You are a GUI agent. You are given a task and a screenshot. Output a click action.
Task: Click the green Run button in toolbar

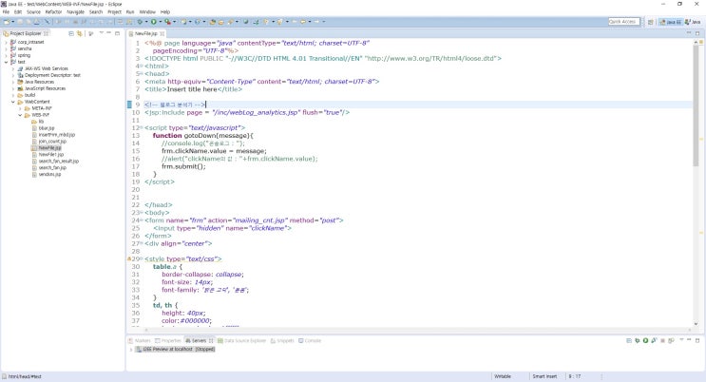[154, 21]
